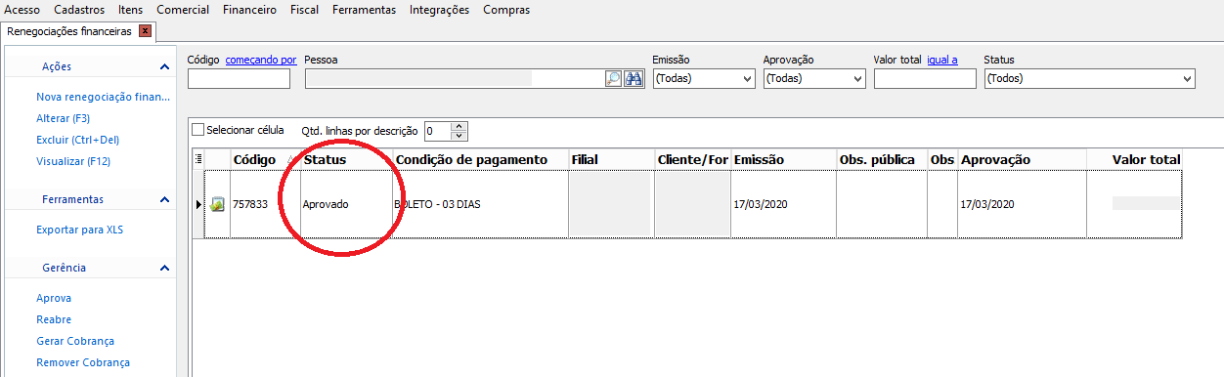Image resolution: width=1224 pixels, height=377 pixels.
Task: Open the Financeiro menu
Action: 249,10
